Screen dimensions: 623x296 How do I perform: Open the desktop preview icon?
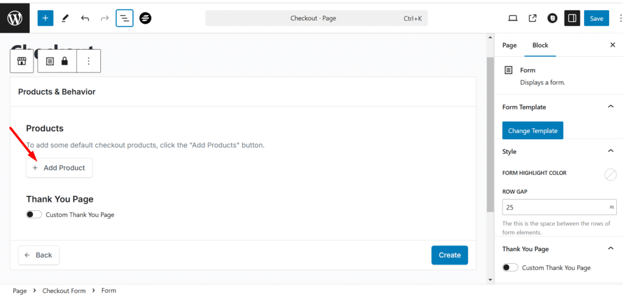click(x=513, y=18)
